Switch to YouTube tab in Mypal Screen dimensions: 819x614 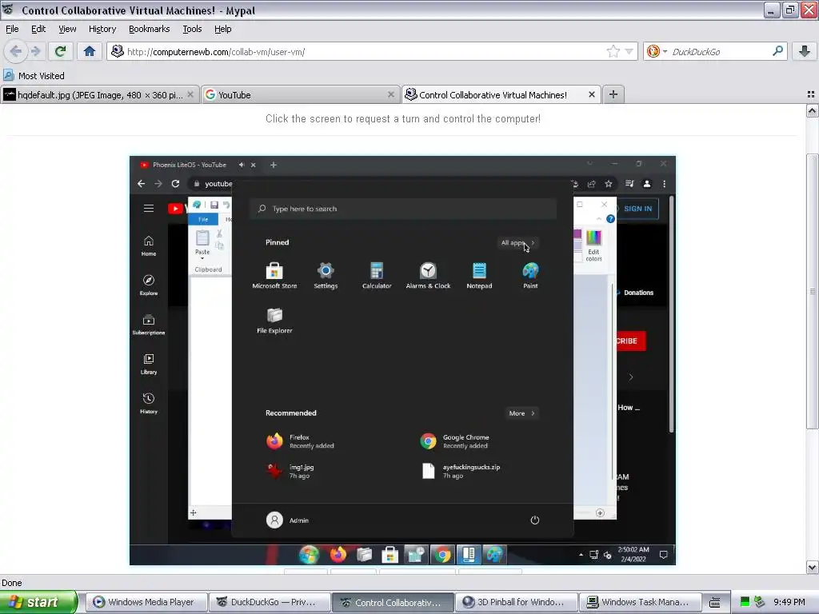[x=300, y=94]
